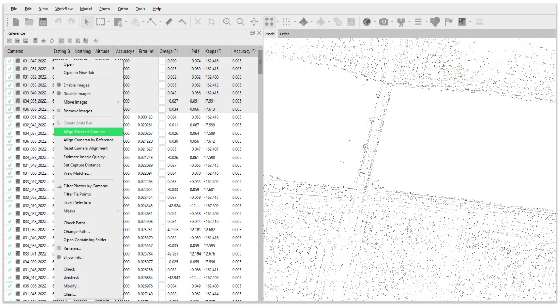559x305 pixels.
Task: Uncheck camera 031_047_2022 checkbox
Action: pyautogui.click(x=10, y=61)
